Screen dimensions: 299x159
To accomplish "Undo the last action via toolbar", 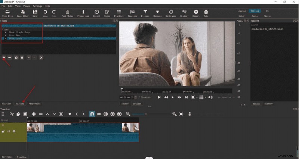I will click(45, 13).
